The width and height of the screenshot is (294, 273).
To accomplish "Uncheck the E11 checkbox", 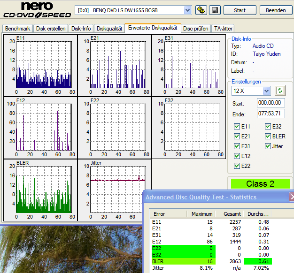I will pos(238,126).
